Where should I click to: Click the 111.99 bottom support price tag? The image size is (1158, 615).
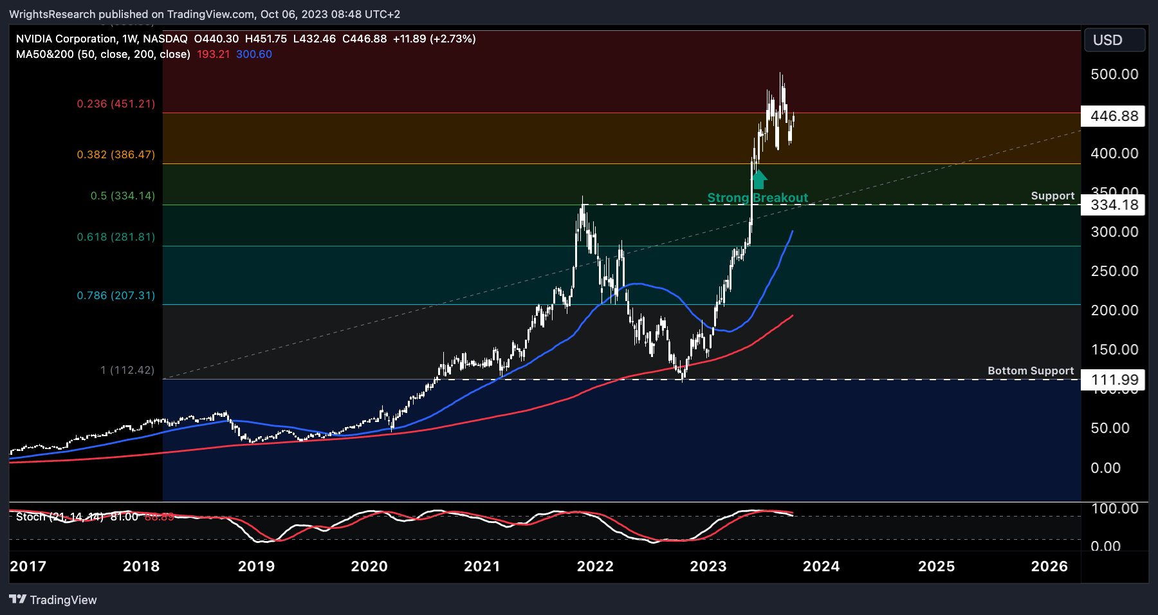pyautogui.click(x=1114, y=380)
